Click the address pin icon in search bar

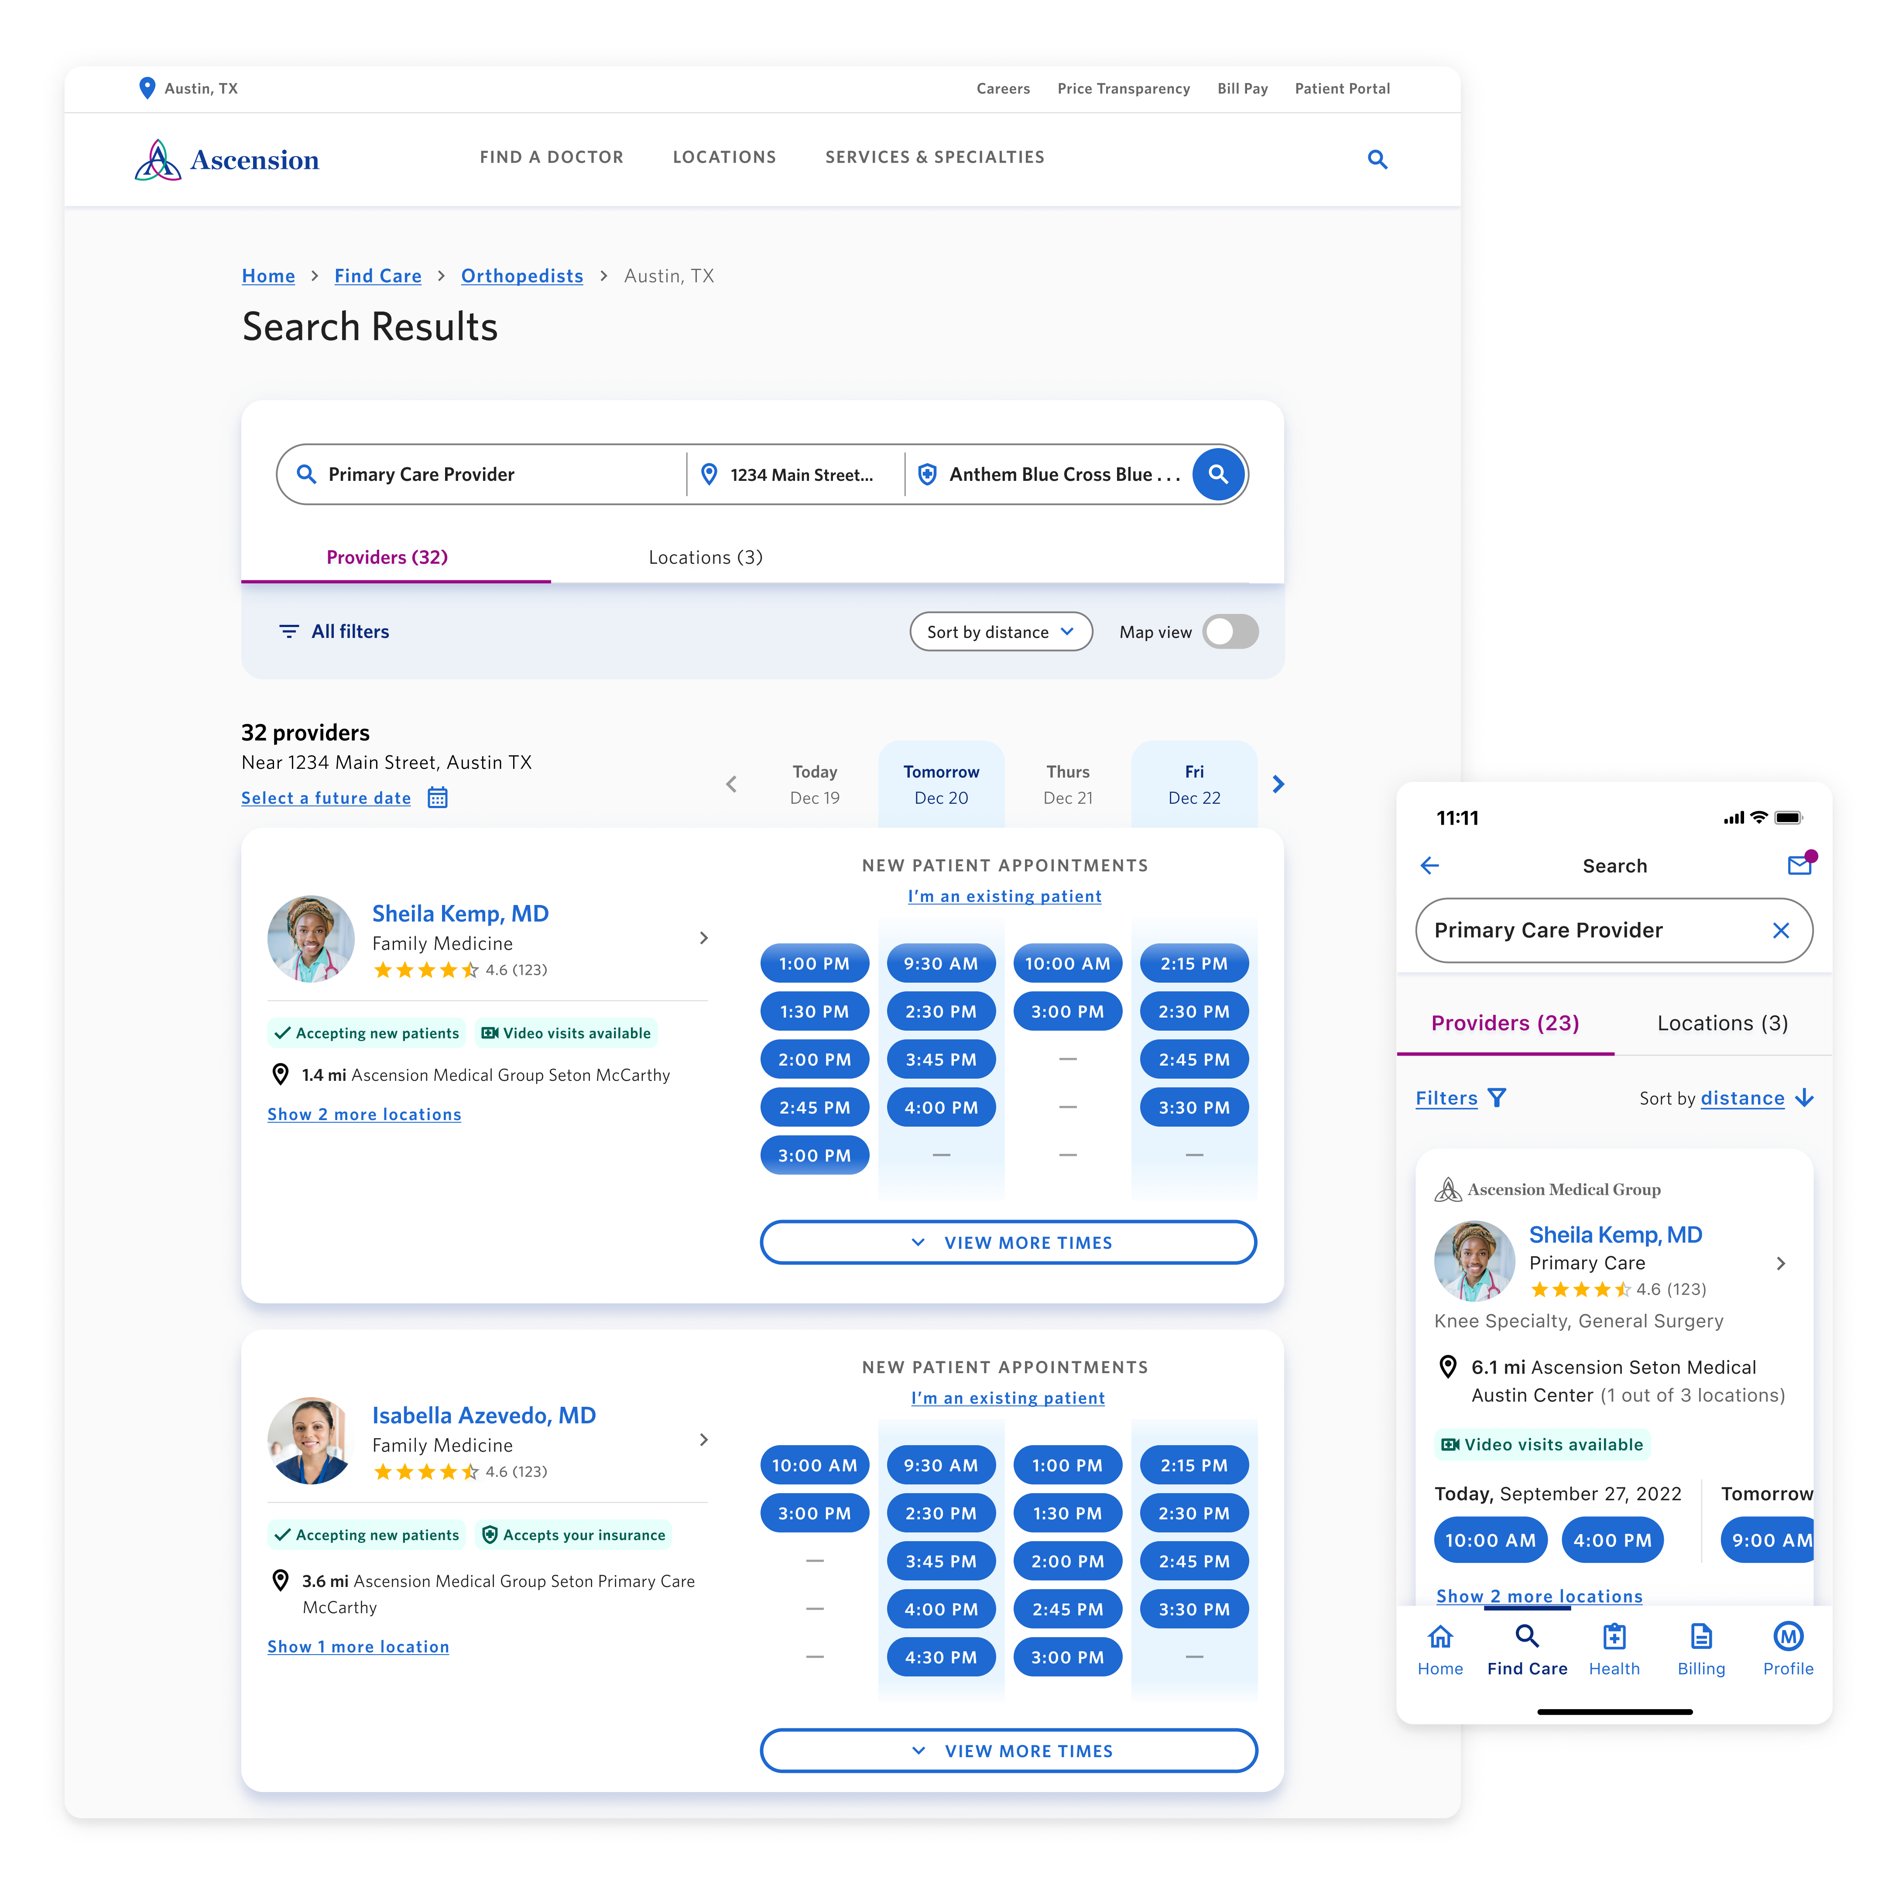(x=709, y=475)
